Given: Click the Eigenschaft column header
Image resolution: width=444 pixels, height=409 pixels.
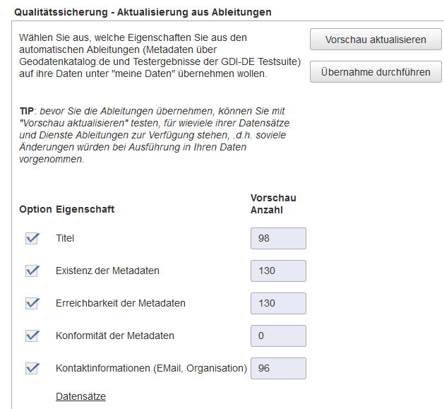Looking at the screenshot, I should pyautogui.click(x=85, y=209).
